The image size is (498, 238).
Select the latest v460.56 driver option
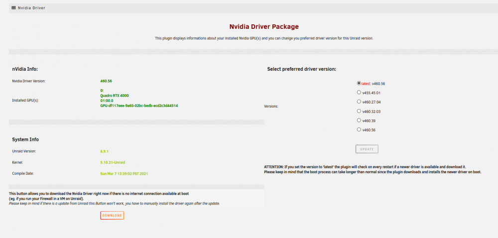point(359,83)
